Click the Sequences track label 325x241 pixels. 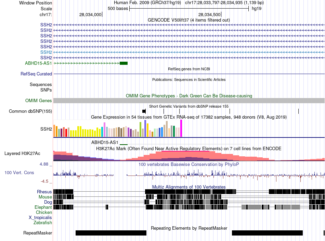click(41, 85)
